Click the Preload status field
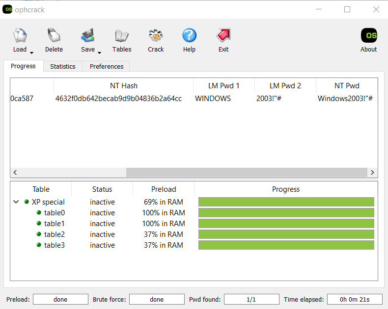 tap(60, 299)
